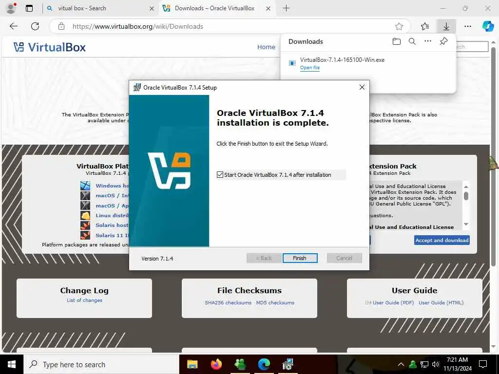The width and height of the screenshot is (499, 374).
Task: Click the Cancel button in Setup dialog
Action: pos(345,258)
